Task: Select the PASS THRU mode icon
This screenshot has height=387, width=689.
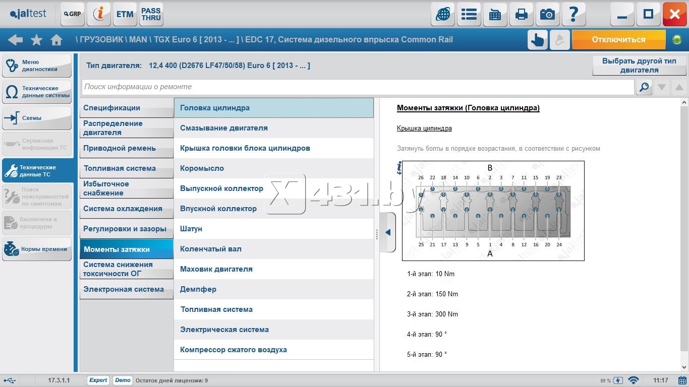Action: coord(151,14)
